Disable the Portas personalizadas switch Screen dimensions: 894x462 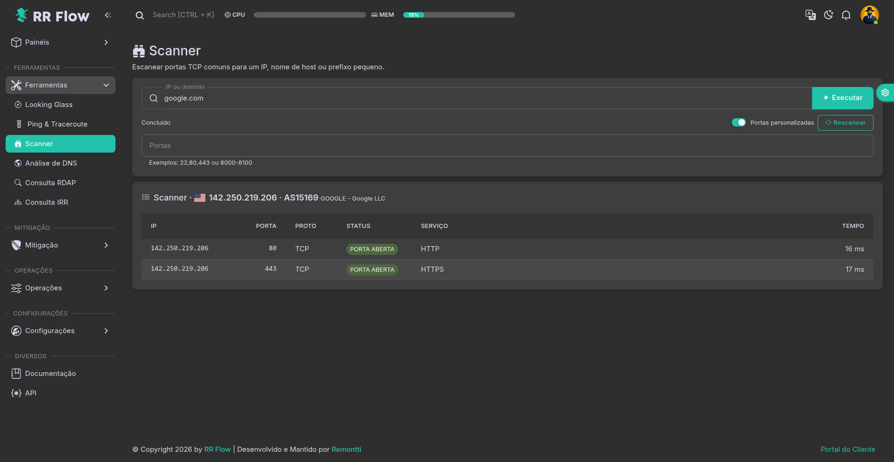738,122
